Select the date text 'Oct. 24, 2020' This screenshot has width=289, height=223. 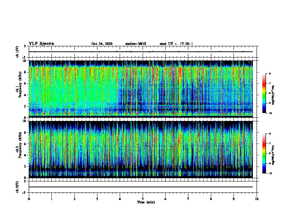click(102, 44)
